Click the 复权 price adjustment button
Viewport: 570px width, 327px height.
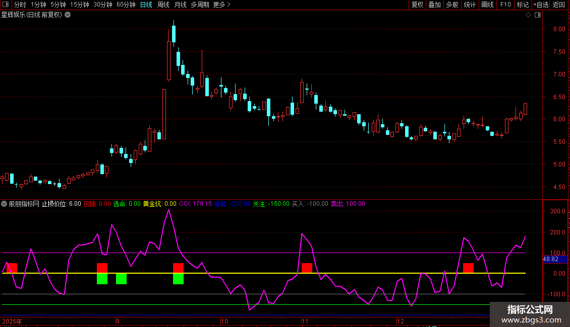417,5
